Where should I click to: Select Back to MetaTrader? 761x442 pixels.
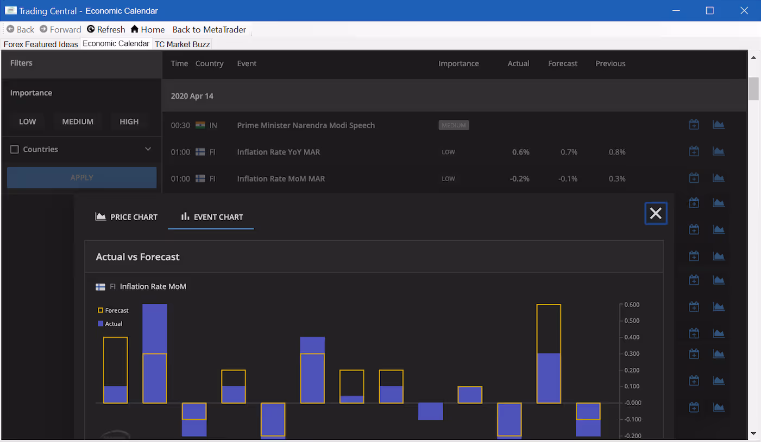[x=209, y=29]
